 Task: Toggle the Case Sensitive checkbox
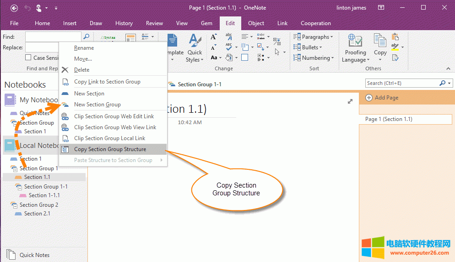[28, 58]
